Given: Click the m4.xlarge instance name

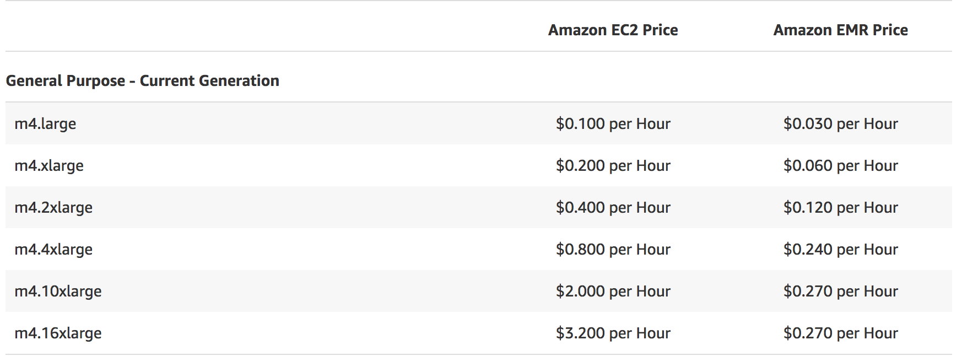Looking at the screenshot, I should click(x=49, y=165).
